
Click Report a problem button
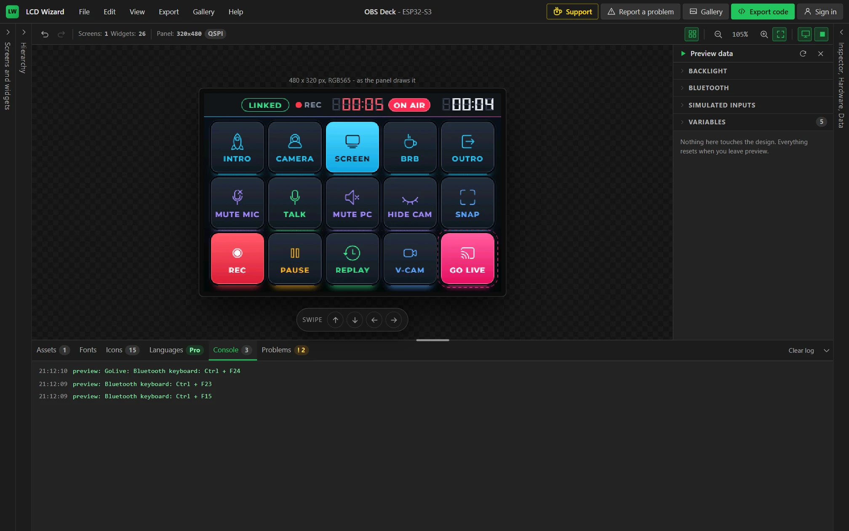[641, 12]
